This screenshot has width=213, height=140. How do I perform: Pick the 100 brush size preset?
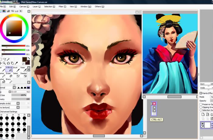point(19,124)
